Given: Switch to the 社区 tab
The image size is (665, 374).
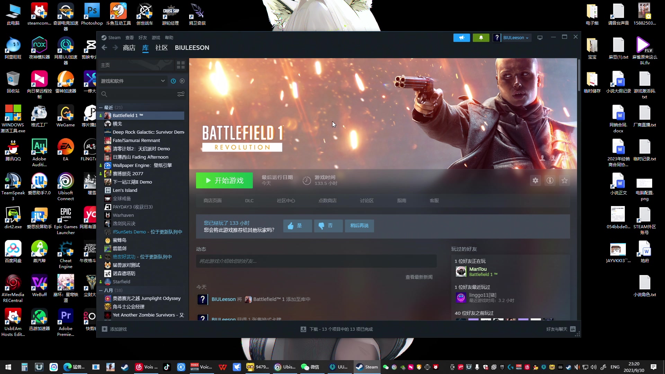Looking at the screenshot, I should click(x=161, y=48).
